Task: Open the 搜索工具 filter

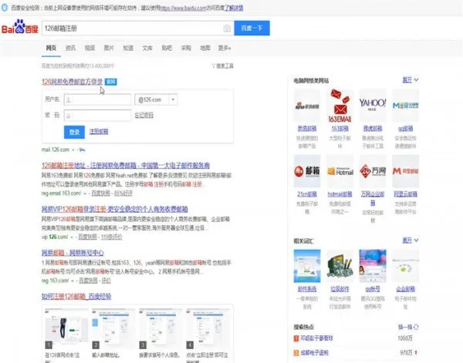Action: pos(223,66)
